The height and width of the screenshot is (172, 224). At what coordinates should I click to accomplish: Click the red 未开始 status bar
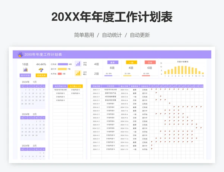click(x=60, y=74)
